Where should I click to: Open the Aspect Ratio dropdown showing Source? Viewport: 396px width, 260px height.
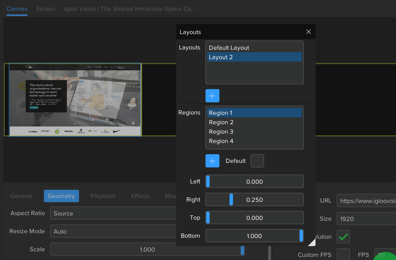[x=113, y=213]
